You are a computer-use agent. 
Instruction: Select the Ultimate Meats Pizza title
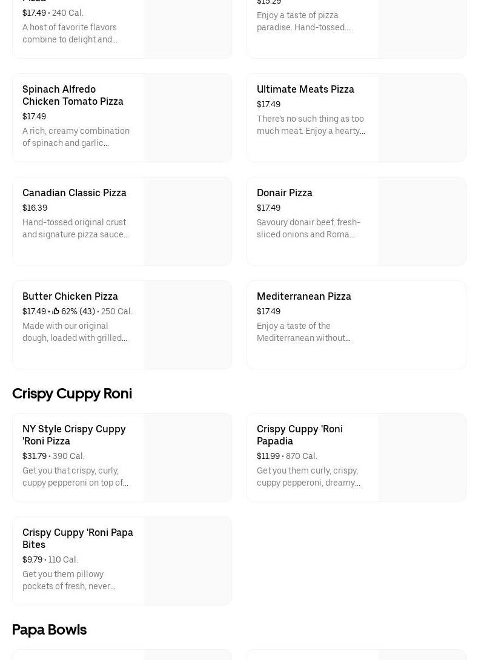pyautogui.click(x=305, y=89)
